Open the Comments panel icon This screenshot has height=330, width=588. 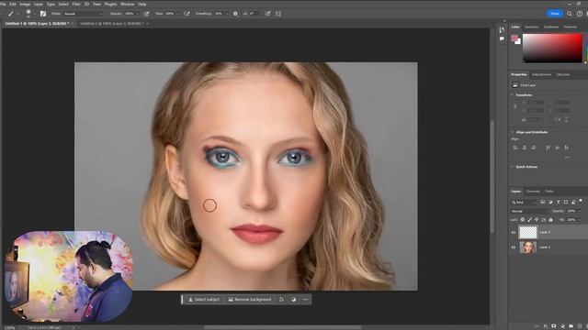coord(502,38)
